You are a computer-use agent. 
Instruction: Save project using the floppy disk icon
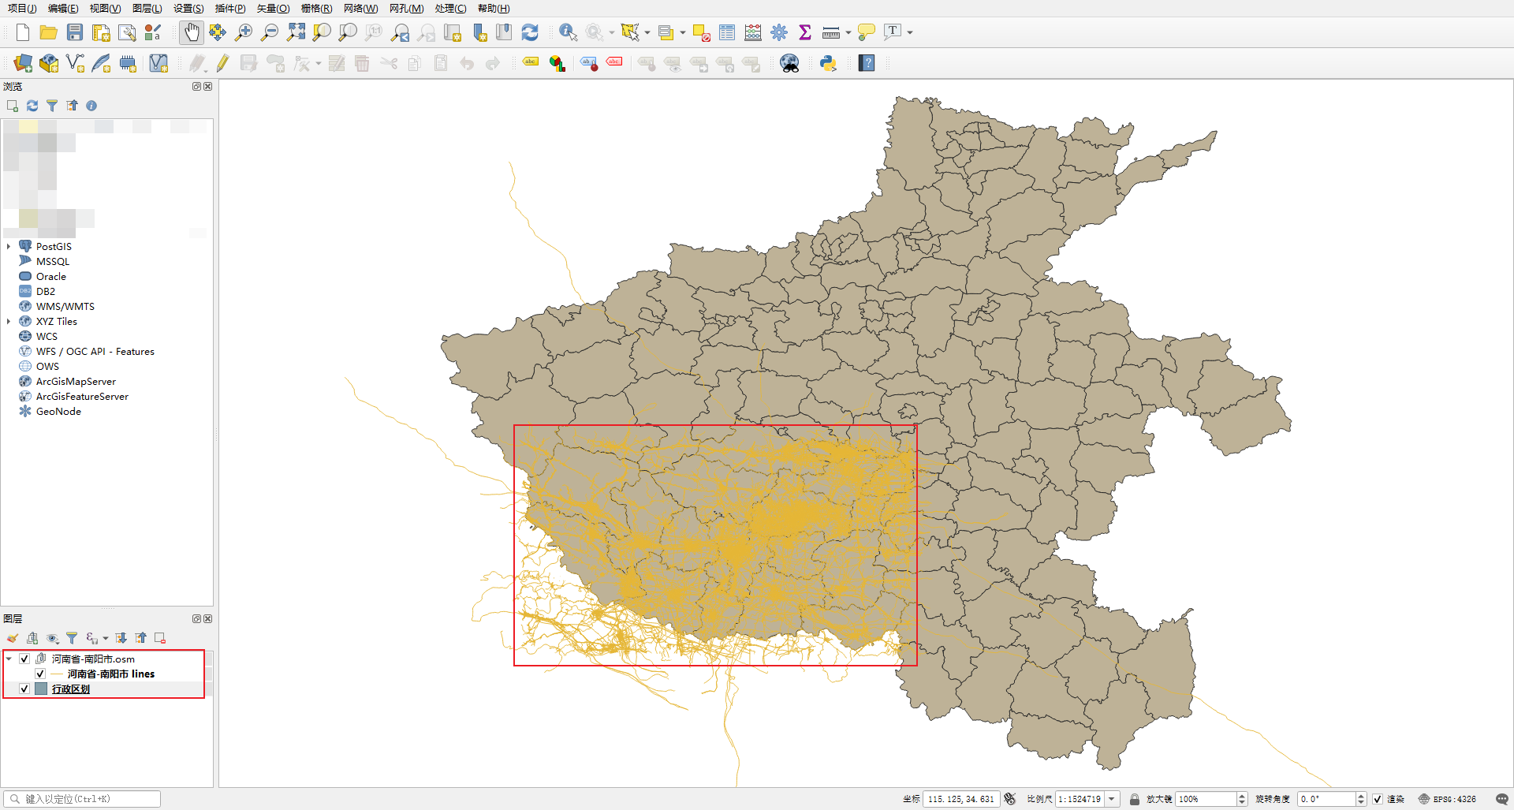point(75,32)
